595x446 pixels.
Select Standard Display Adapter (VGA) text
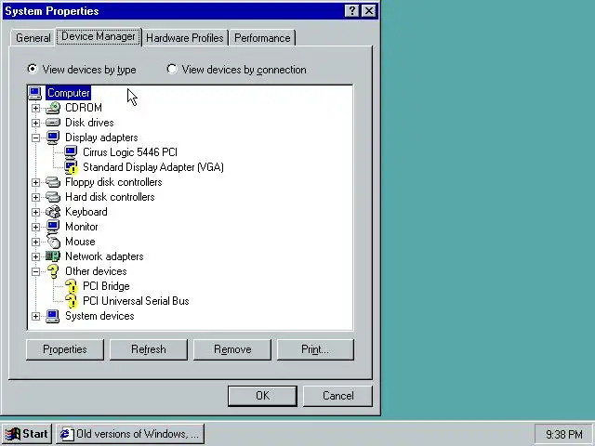[153, 167]
